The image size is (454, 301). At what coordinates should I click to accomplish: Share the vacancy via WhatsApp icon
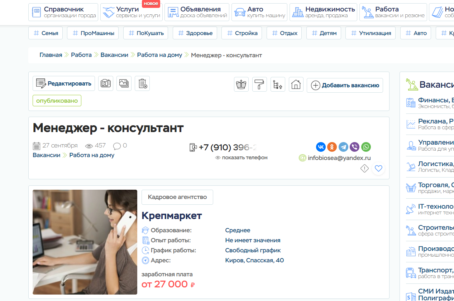click(x=366, y=147)
